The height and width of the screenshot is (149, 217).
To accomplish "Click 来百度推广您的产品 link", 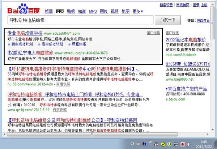I will pyautogui.click(x=186, y=89).
